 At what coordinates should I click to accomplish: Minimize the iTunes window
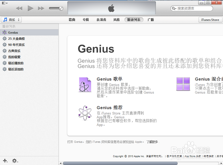click(x=202, y=3)
